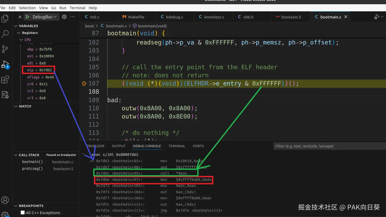Open the Edit menu
This screenshot has height=217, width=386.
point(12,8)
